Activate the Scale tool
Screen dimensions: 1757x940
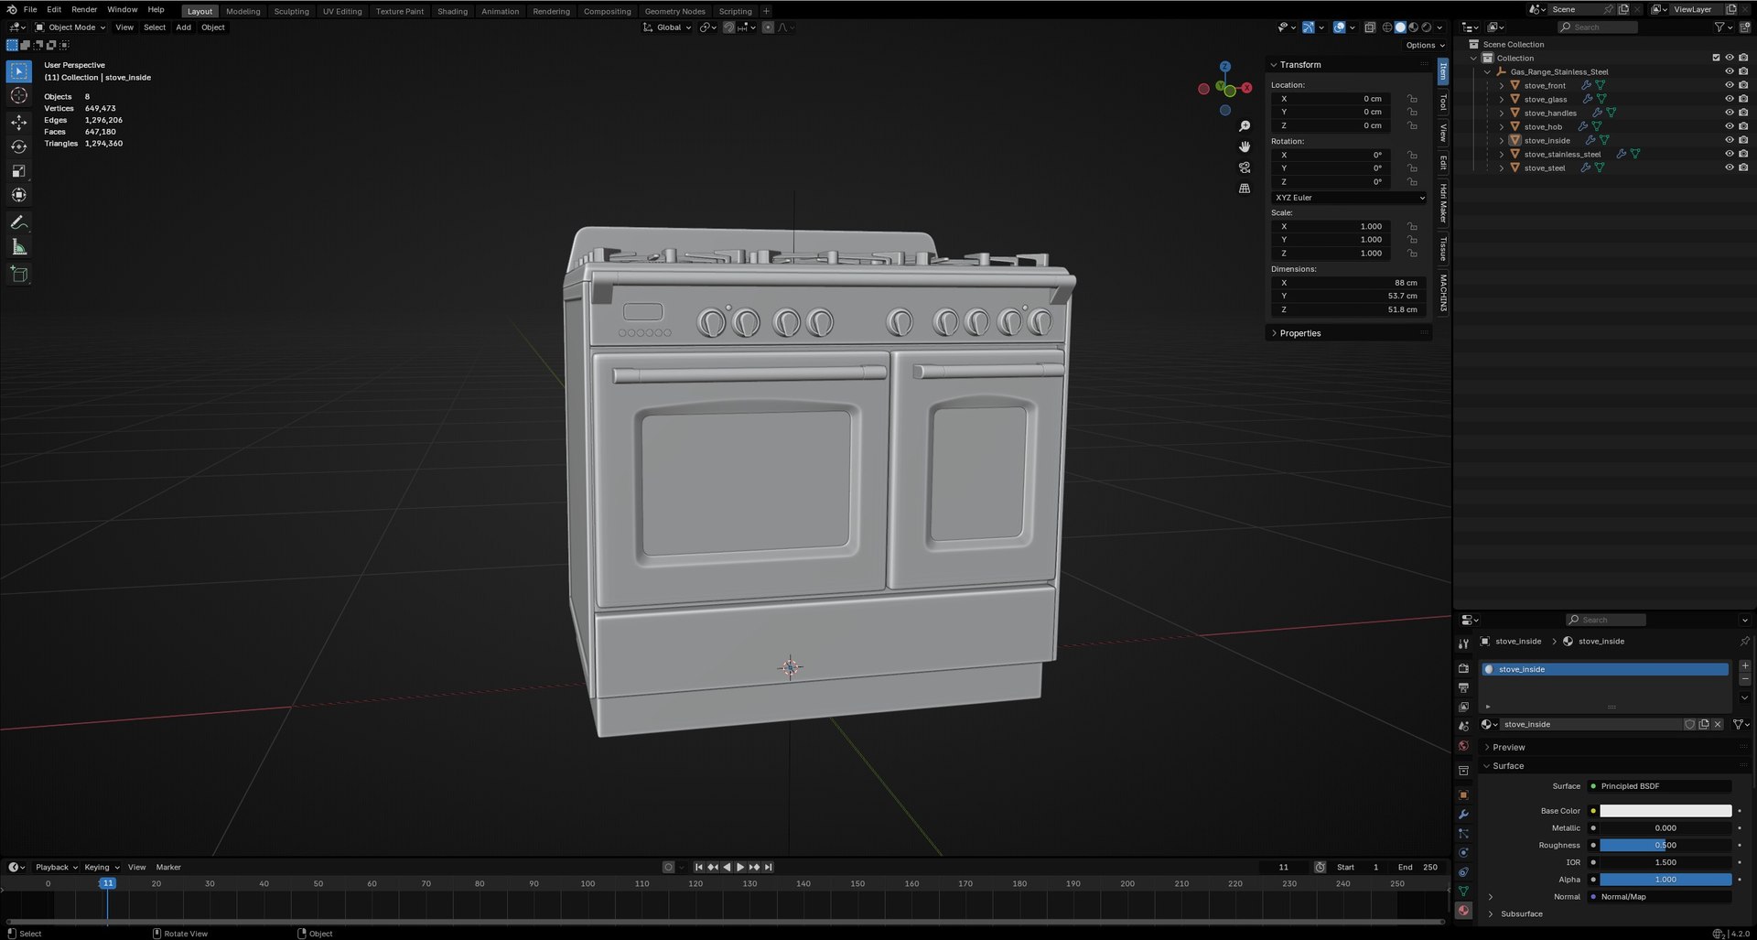coord(19,171)
